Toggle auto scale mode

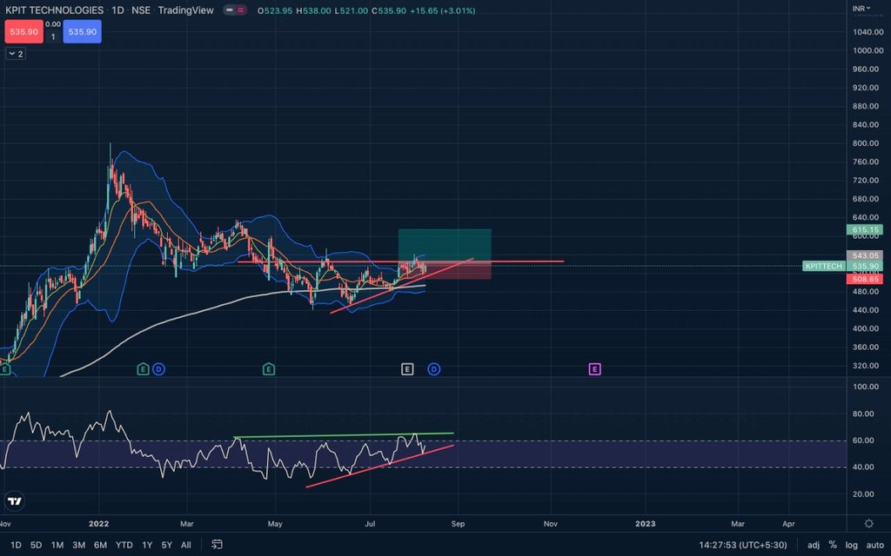(875, 546)
